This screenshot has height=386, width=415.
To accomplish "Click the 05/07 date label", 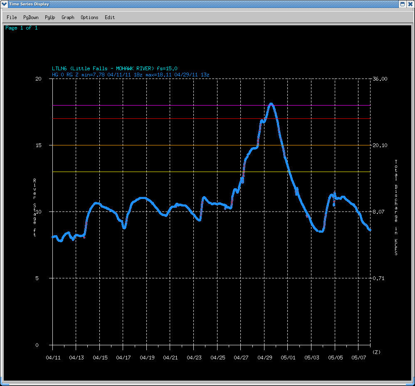I will pos(359,358).
